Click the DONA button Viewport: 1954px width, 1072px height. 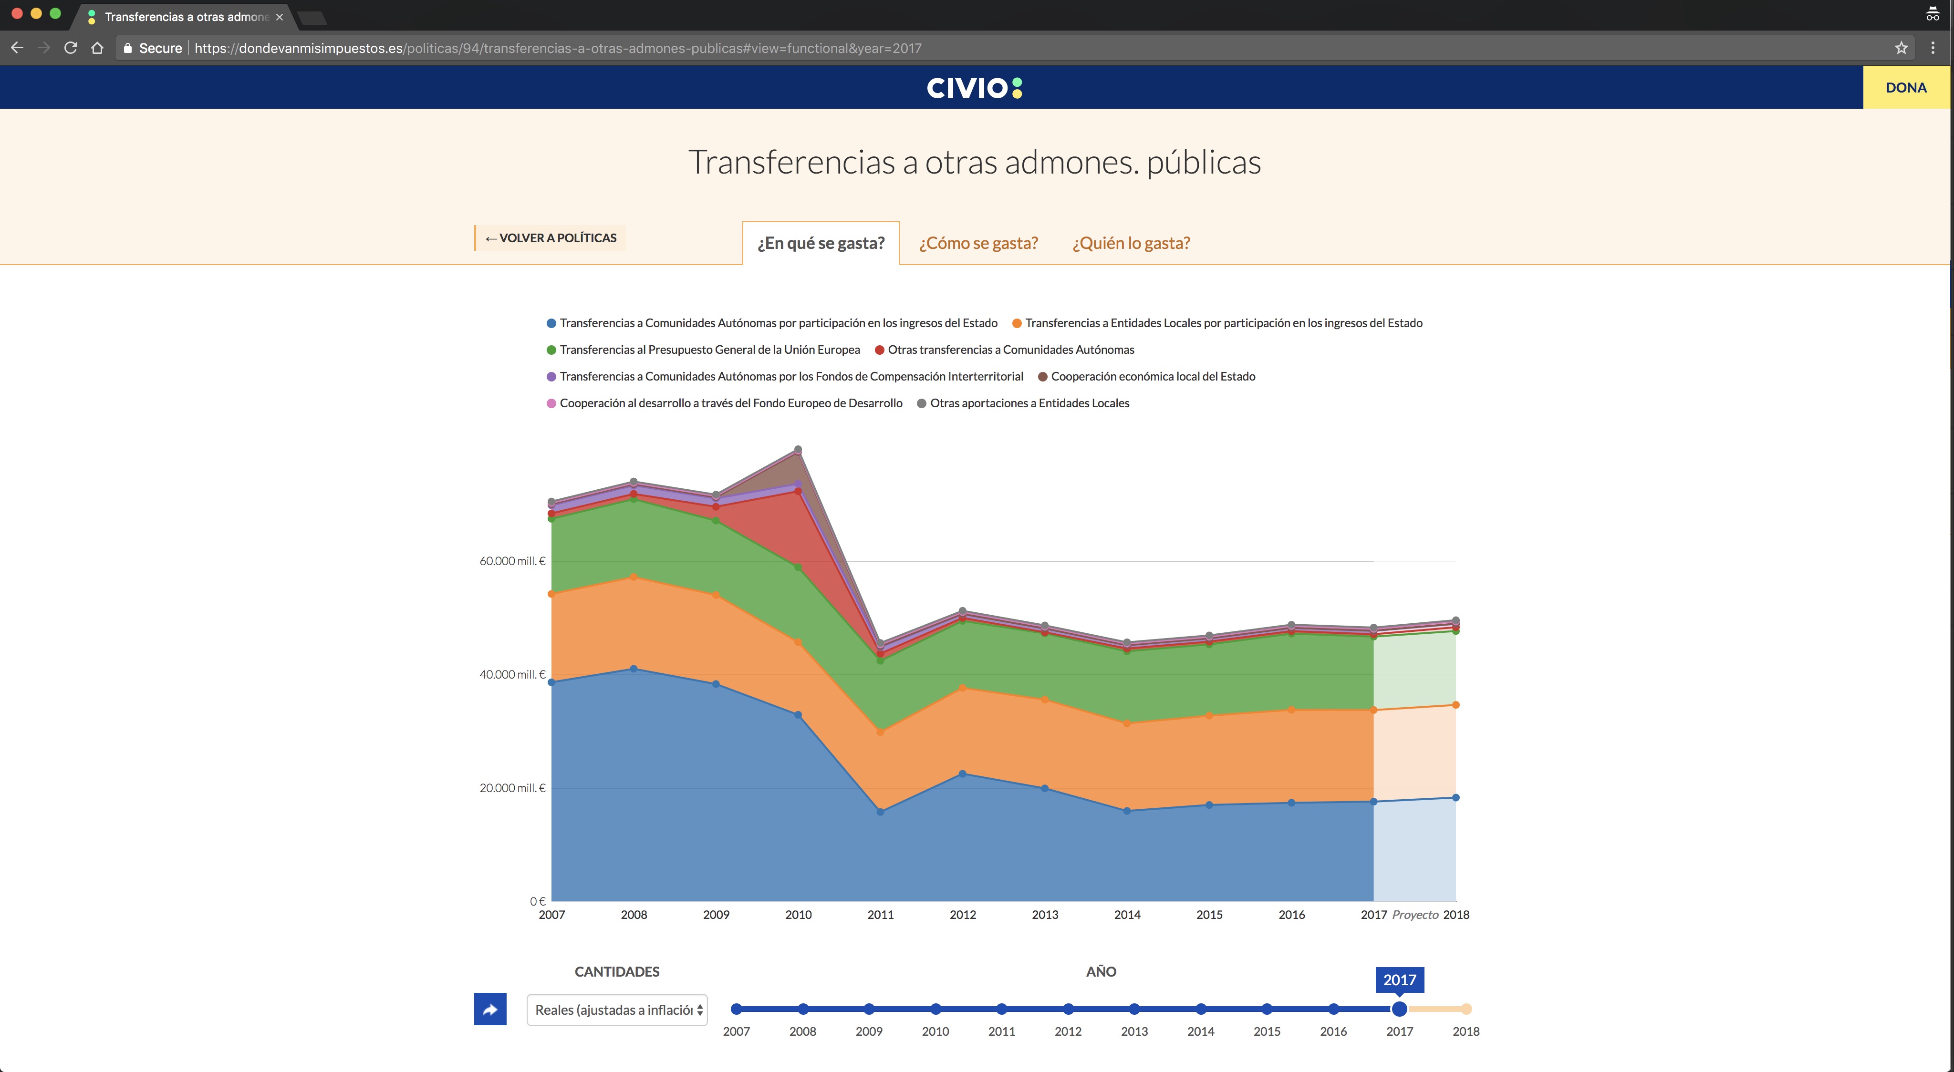click(1905, 87)
